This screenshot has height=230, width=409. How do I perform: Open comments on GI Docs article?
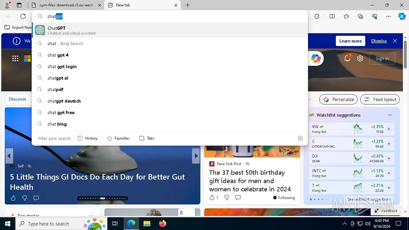[36, 198]
